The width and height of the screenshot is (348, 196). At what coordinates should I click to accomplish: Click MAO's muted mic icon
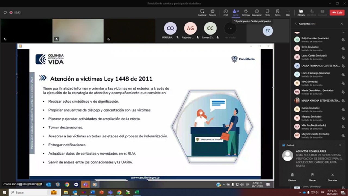(343, 83)
